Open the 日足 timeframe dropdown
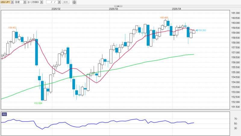 [x=25, y=2]
